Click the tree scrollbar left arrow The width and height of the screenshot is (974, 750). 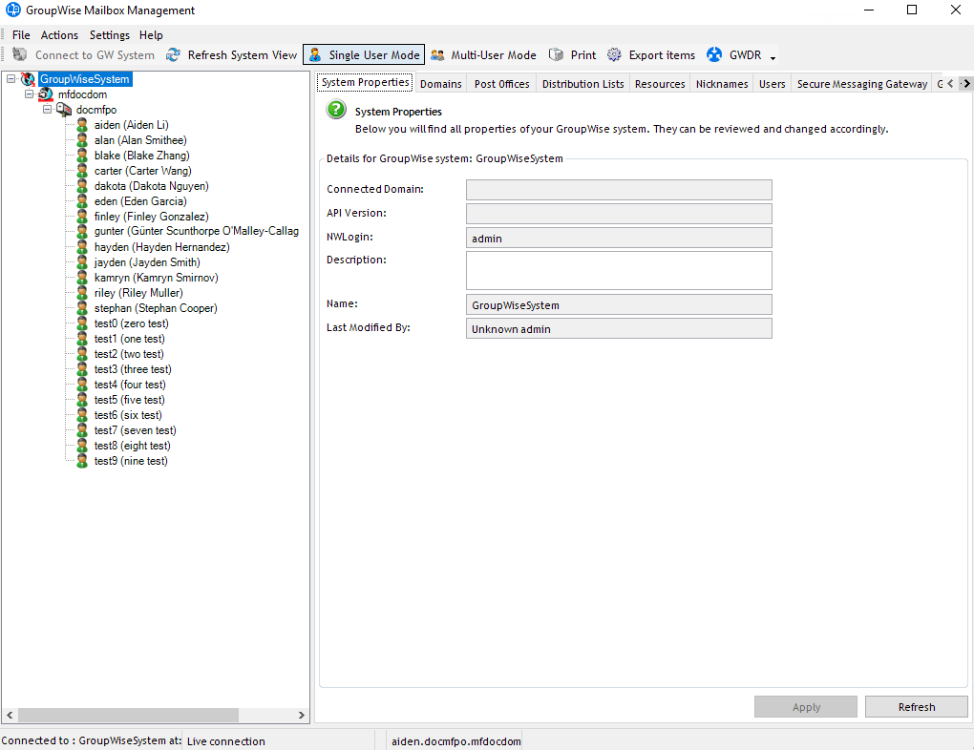(10, 715)
